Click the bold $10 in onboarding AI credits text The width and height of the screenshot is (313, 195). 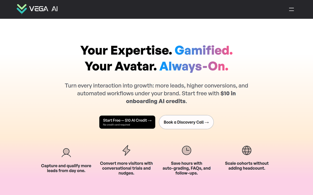tap(181, 97)
